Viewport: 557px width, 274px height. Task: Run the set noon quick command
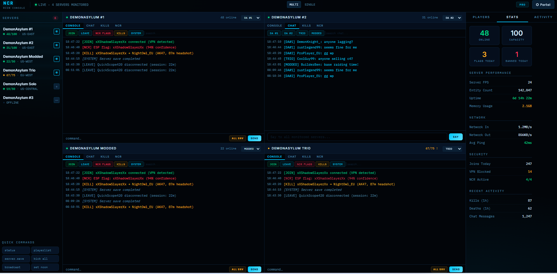[x=45, y=267]
